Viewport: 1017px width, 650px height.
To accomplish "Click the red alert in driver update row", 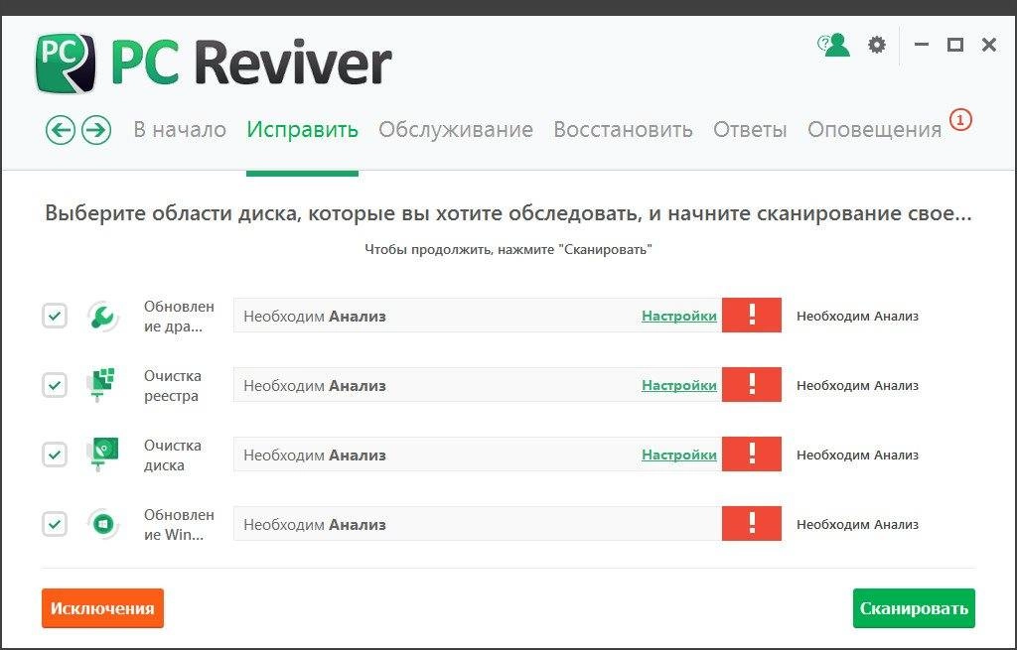I will tap(752, 316).
